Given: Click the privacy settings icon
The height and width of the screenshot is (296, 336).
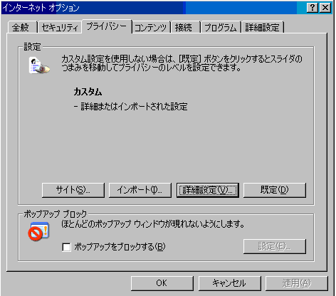Looking at the screenshot, I should 39,65.
